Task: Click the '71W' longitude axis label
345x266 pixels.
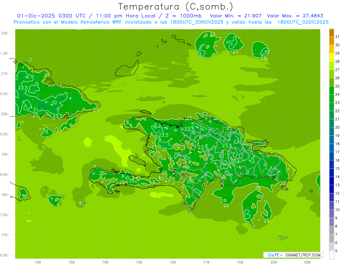Action: (x=206, y=262)
